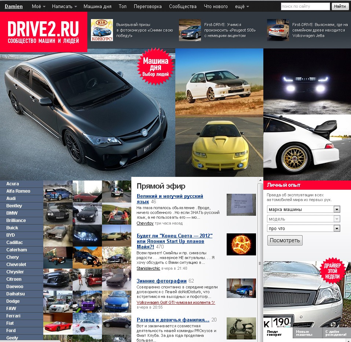Viewport: 351px width, 342px height.
Task: Open the white Porsche gold wheel photo
Action: (x=307, y=148)
